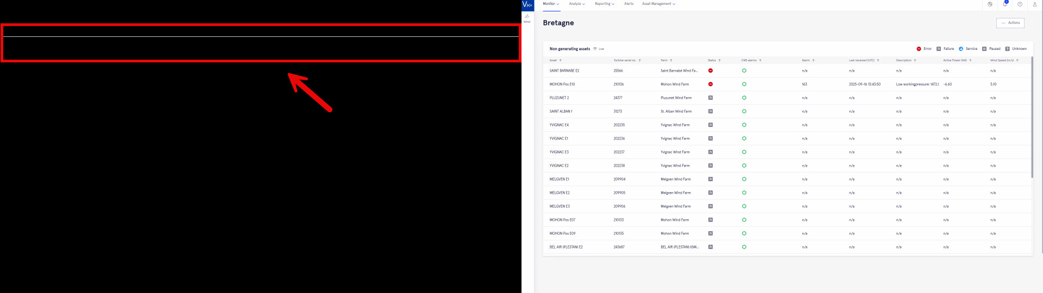Open the Alerts menu item
Image resolution: width=1043 pixels, height=293 pixels.
pos(629,4)
